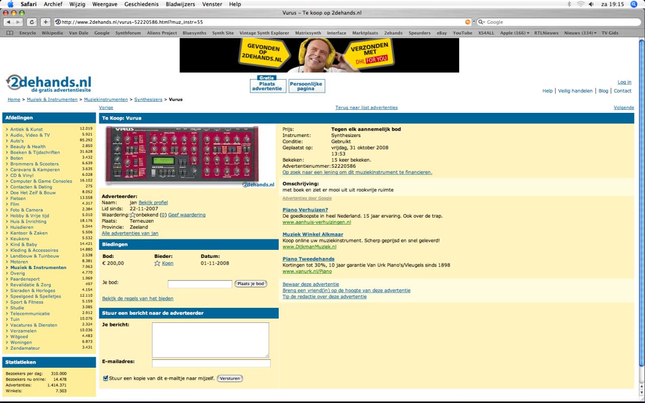The height and width of the screenshot is (403, 645).
Task: Open the Wikipedia bookmark
Action: tap(52, 33)
